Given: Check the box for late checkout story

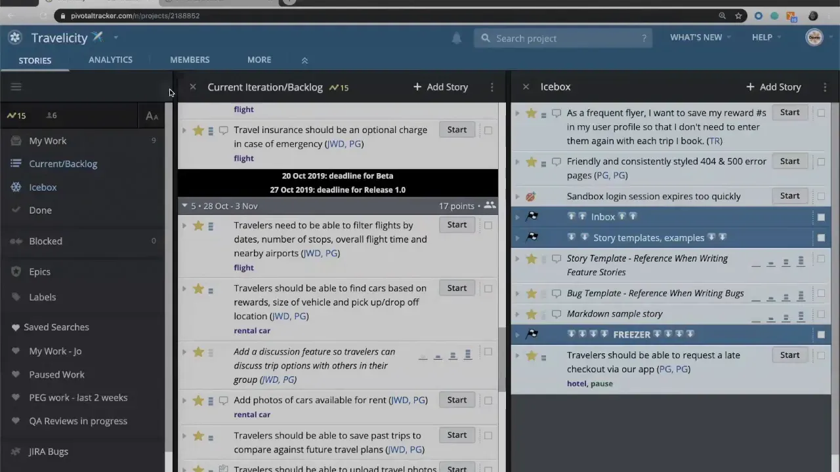Looking at the screenshot, I should 821,355.
